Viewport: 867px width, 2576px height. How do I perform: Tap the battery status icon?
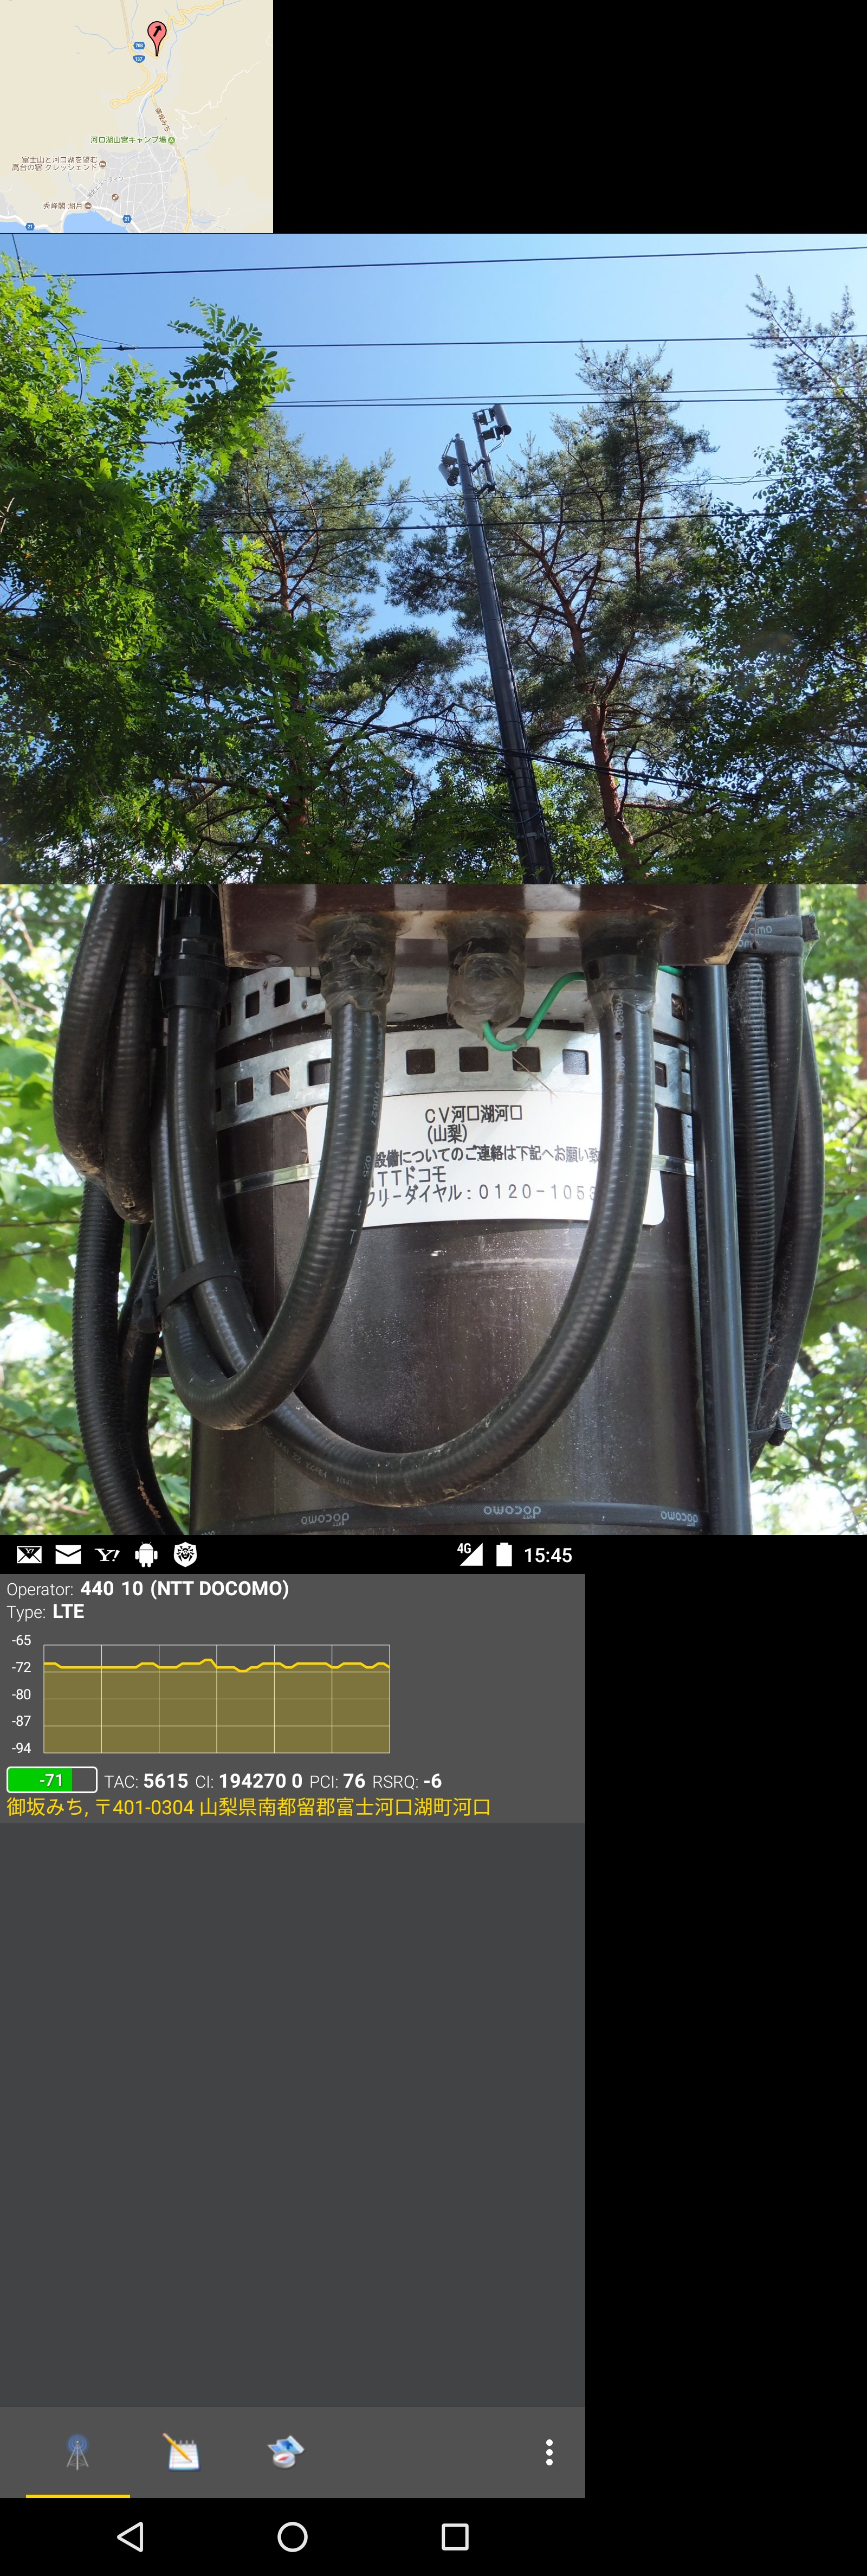click(504, 1554)
